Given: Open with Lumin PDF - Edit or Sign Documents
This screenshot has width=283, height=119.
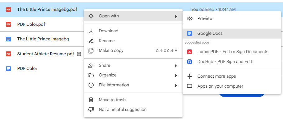Looking at the screenshot, I should [232, 52].
